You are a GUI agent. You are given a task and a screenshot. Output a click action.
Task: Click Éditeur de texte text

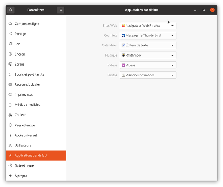click(137, 45)
